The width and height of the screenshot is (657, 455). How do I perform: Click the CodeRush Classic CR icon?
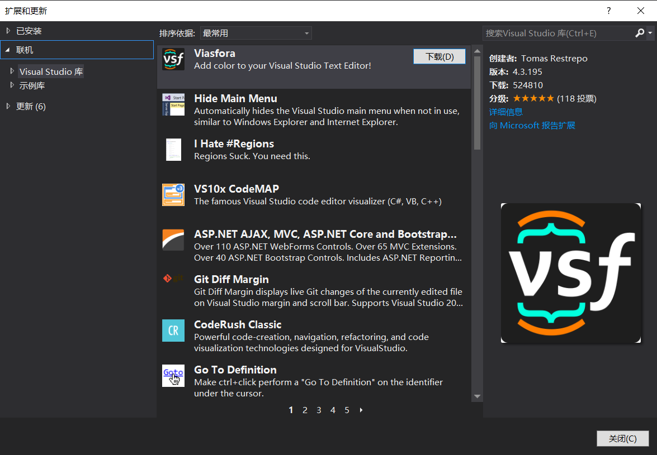[x=173, y=331]
